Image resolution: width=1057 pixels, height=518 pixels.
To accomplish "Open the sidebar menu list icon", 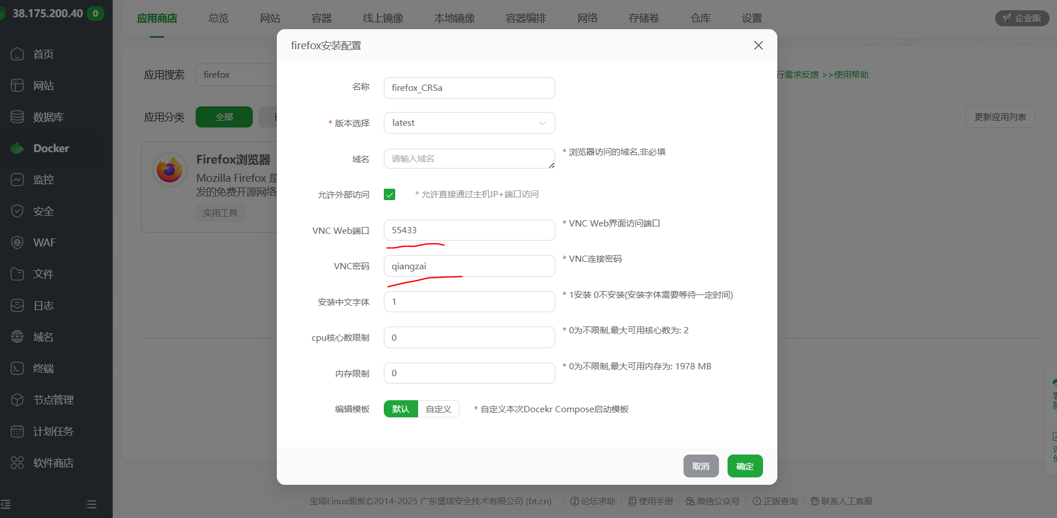I will coord(91,504).
